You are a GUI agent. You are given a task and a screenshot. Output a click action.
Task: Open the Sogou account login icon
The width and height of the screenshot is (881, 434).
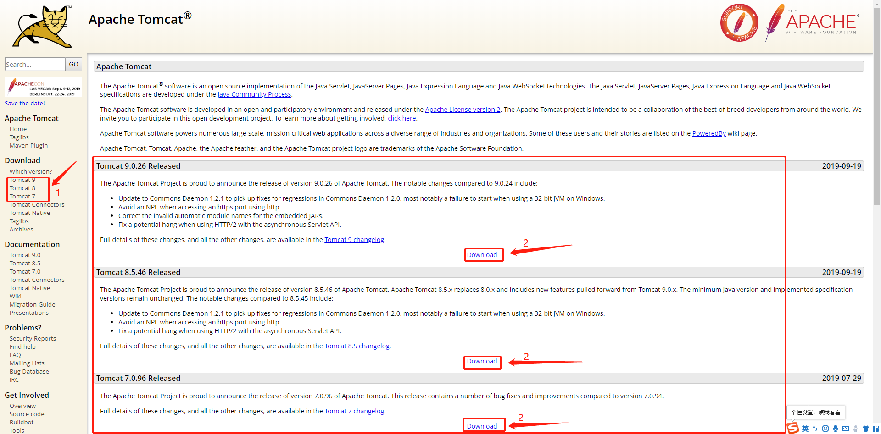[856, 429]
